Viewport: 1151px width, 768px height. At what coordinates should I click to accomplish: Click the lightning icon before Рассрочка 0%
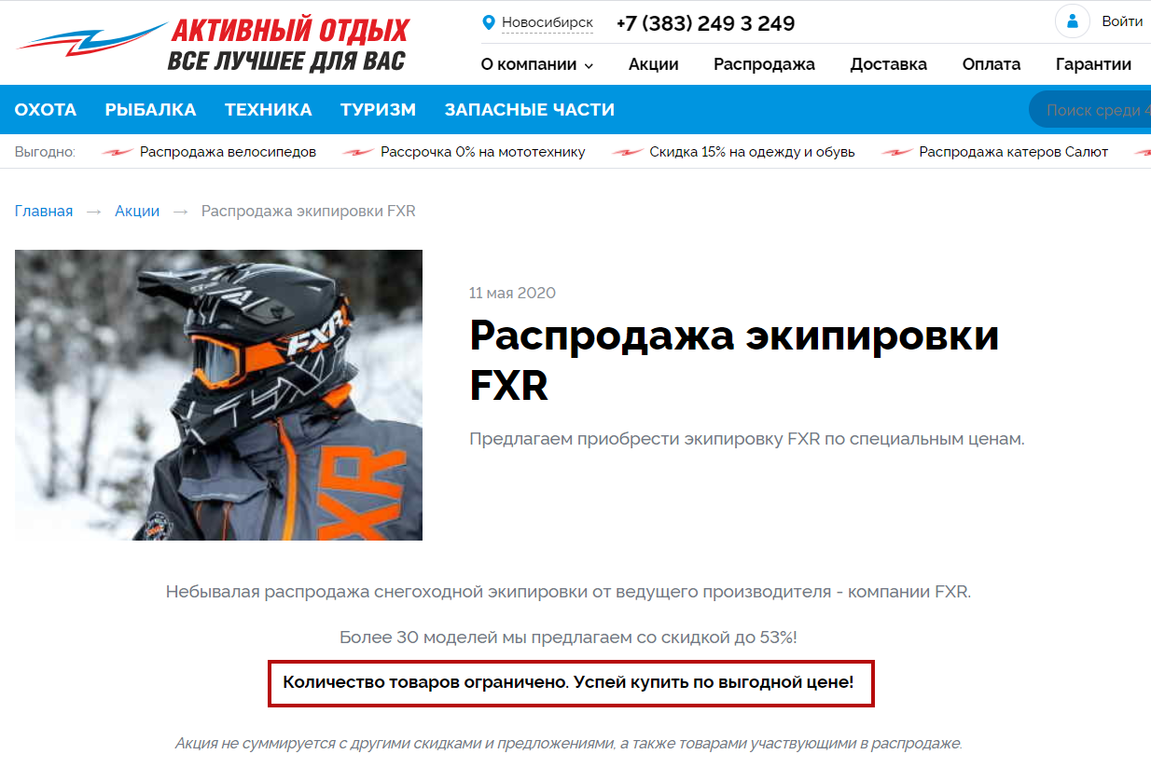click(358, 152)
